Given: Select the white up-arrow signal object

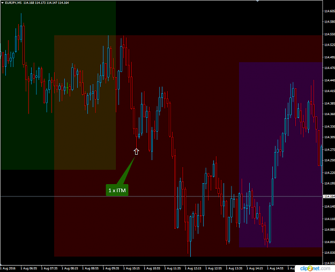Looking at the screenshot, I should click(136, 152).
